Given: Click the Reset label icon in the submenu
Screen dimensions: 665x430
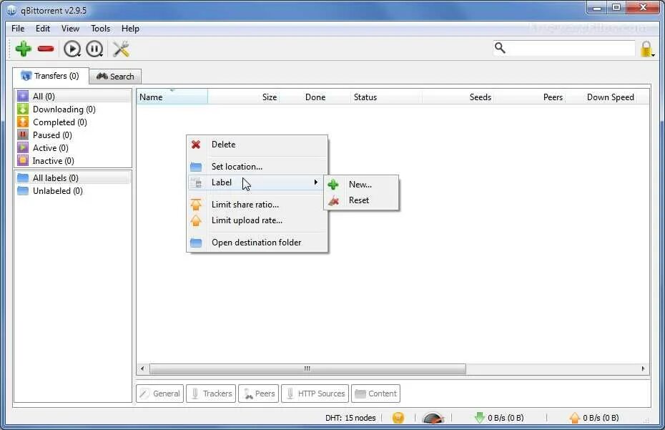Looking at the screenshot, I should click(x=333, y=200).
